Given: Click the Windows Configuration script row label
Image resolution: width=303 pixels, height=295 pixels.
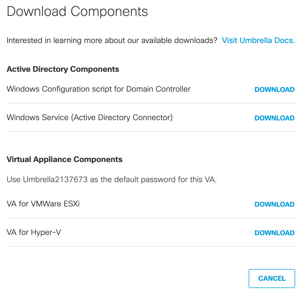Looking at the screenshot, I should pos(99,89).
